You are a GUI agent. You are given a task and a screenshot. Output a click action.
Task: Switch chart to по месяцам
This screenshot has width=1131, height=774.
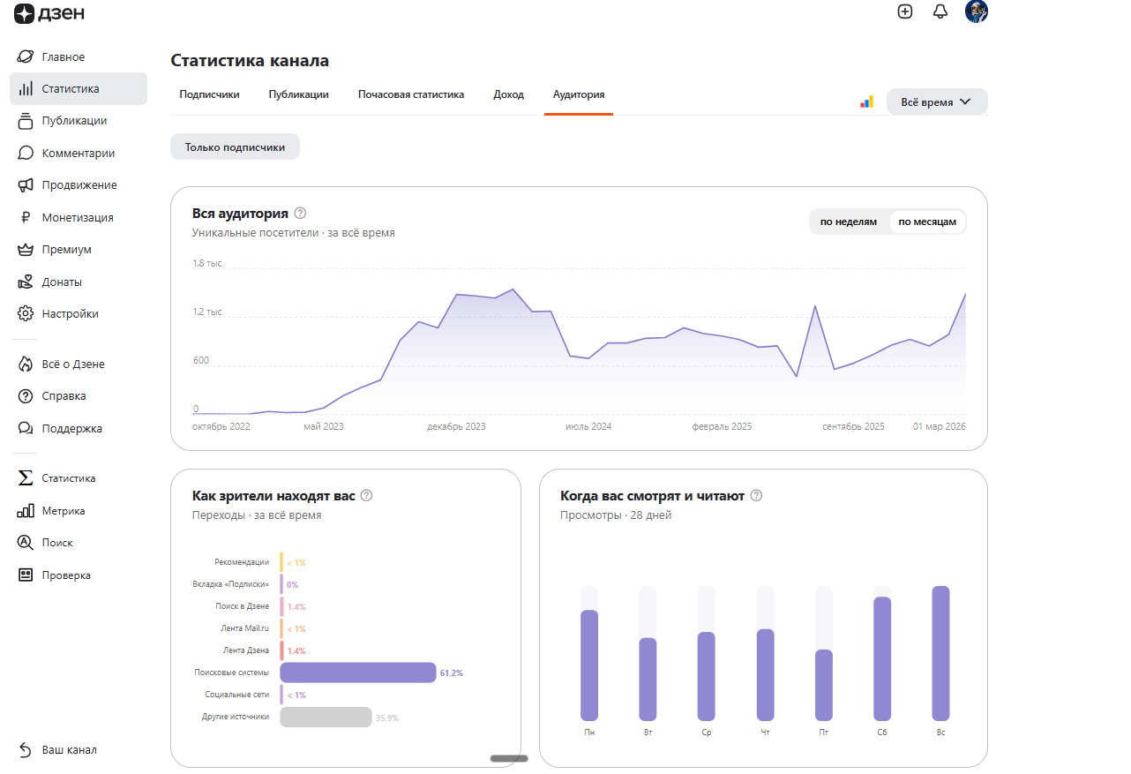[x=926, y=222]
